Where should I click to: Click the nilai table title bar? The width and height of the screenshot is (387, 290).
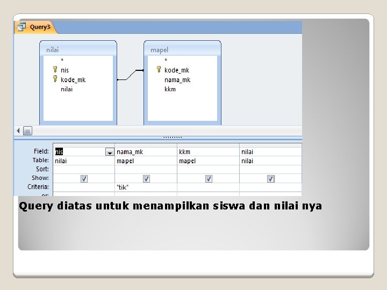coord(78,49)
